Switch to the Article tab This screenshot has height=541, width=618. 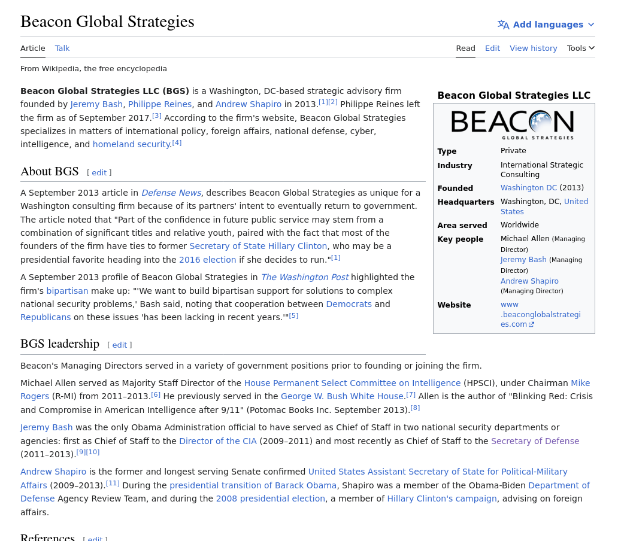(33, 48)
